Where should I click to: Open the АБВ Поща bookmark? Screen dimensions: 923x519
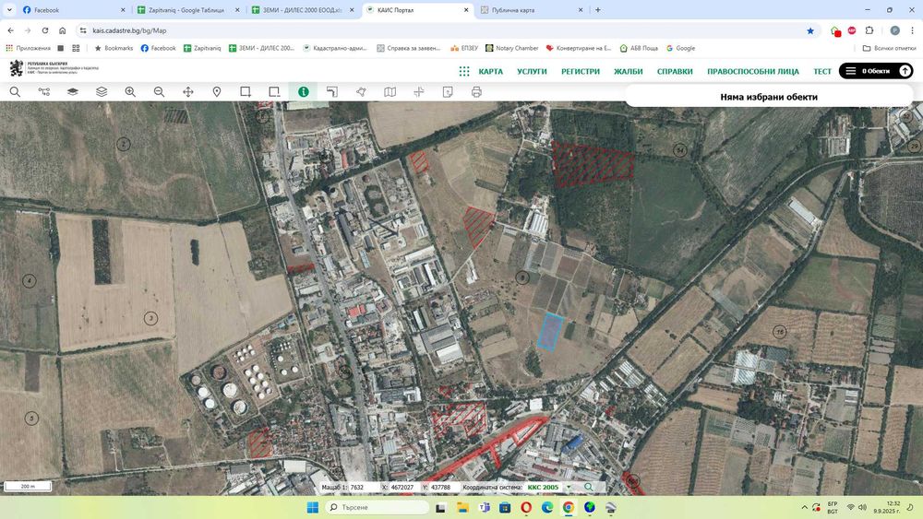pos(639,48)
